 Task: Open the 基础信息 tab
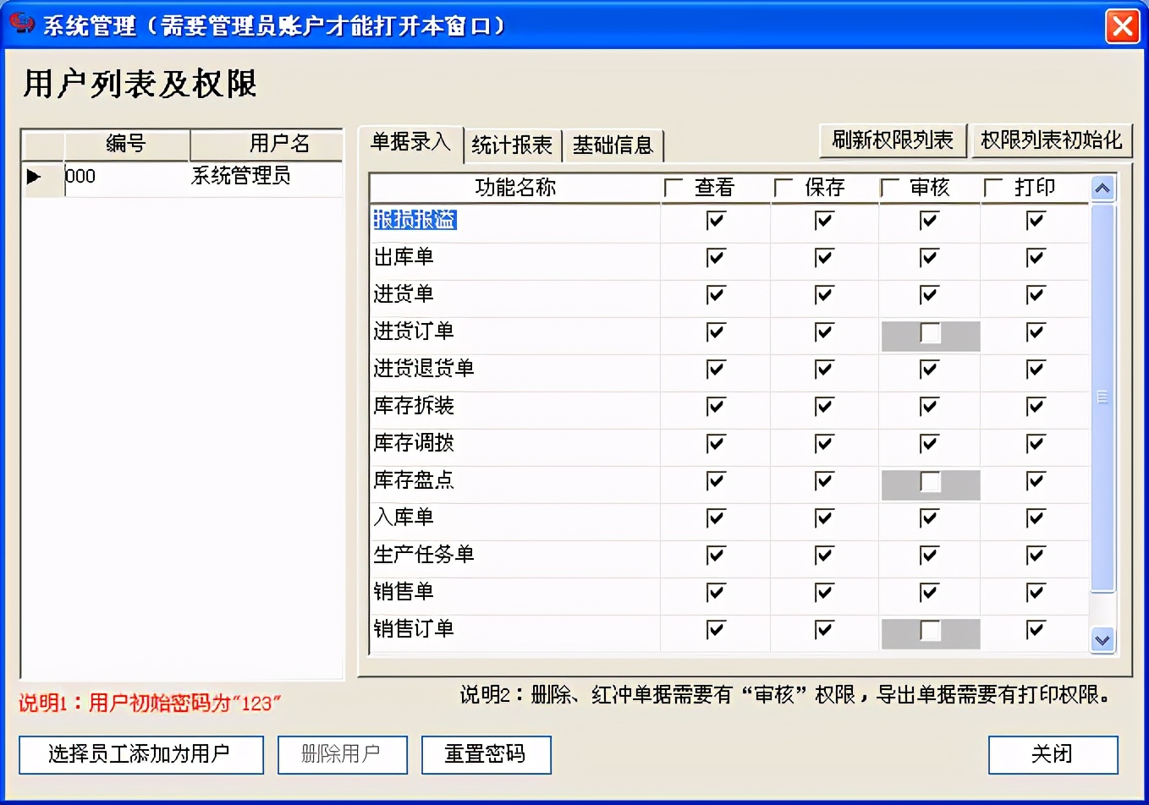(614, 145)
